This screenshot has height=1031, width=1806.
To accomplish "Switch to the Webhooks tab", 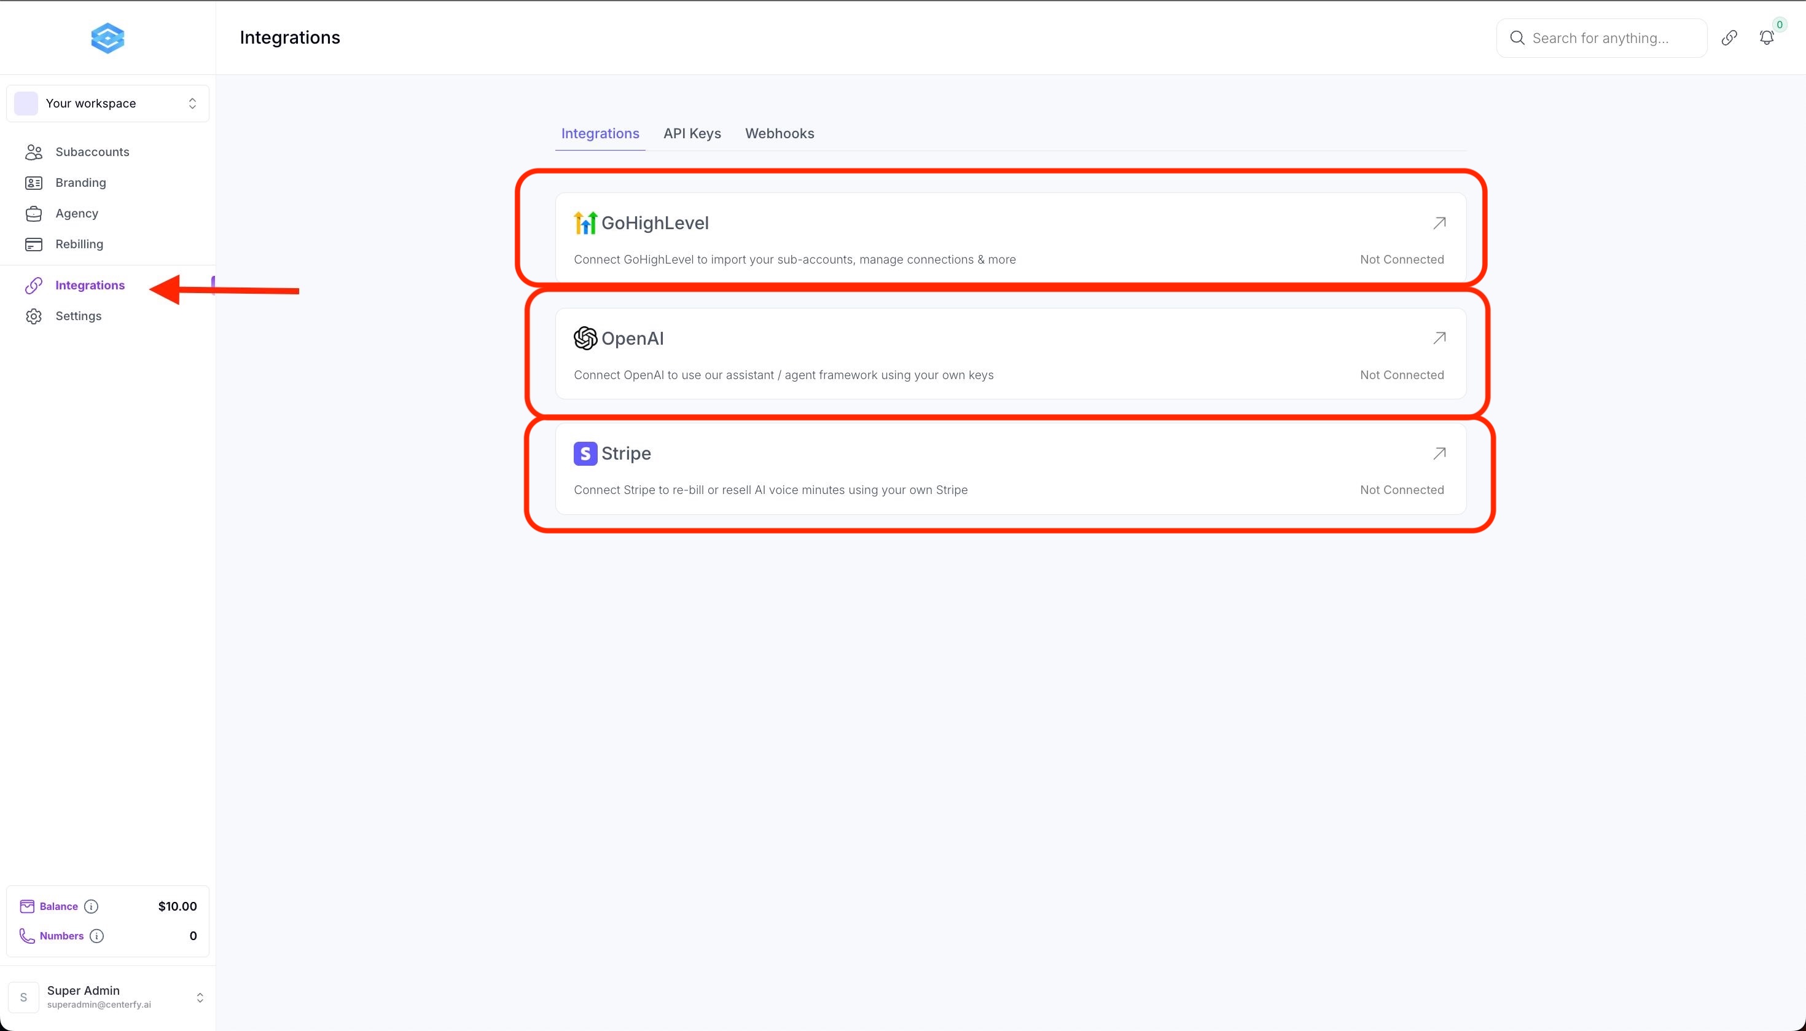I will 779,134.
